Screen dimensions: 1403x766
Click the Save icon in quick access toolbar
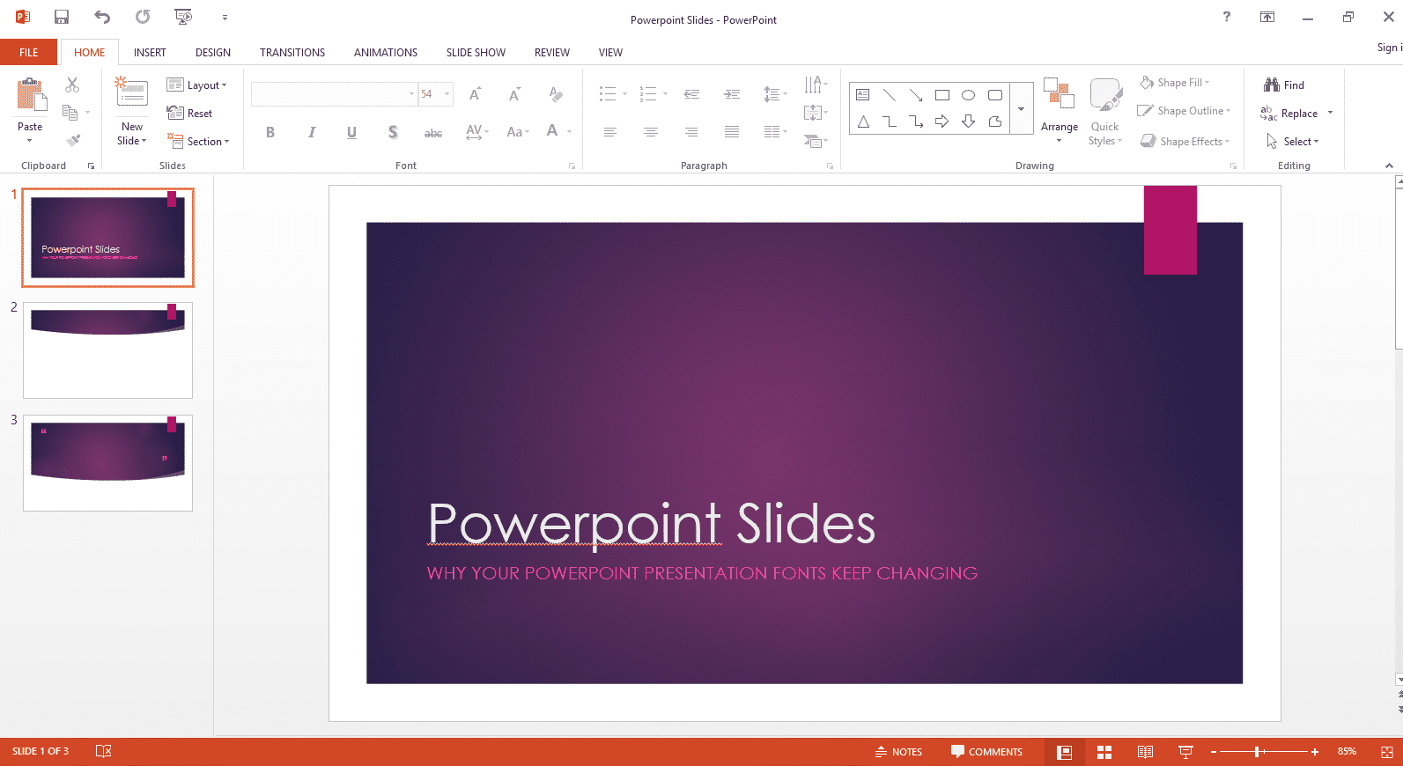point(62,17)
